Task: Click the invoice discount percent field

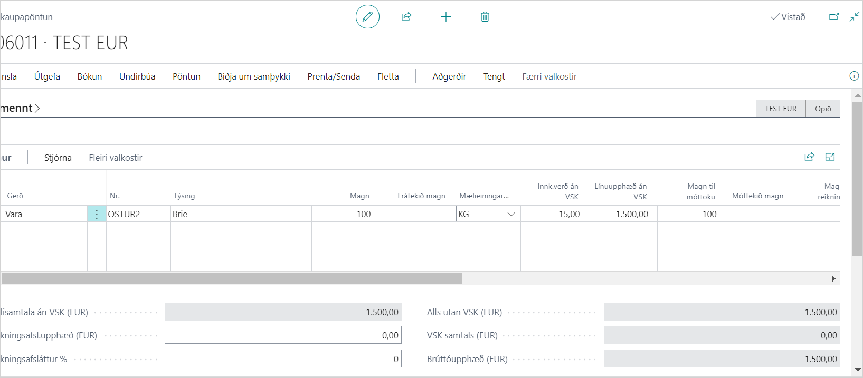Action: click(x=283, y=359)
